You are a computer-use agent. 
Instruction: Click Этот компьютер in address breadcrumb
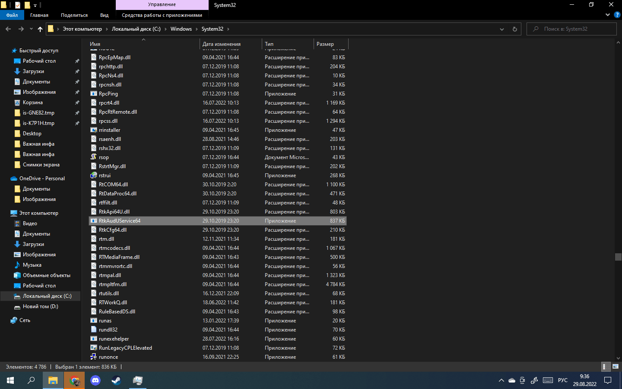[83, 29]
